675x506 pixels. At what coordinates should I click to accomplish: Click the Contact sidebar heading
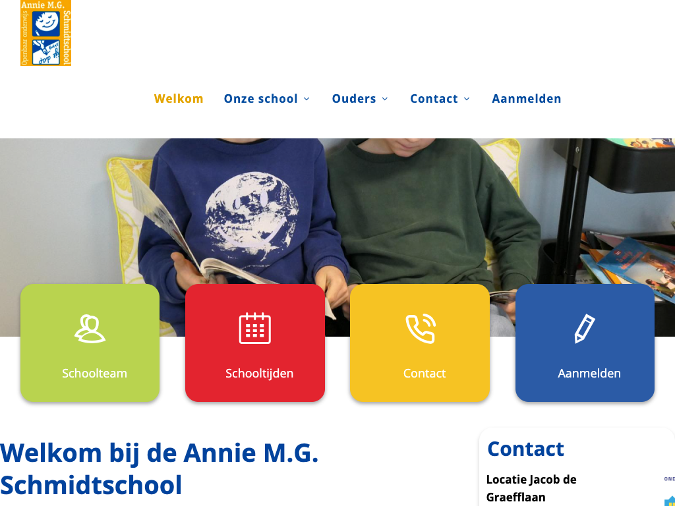(525, 449)
